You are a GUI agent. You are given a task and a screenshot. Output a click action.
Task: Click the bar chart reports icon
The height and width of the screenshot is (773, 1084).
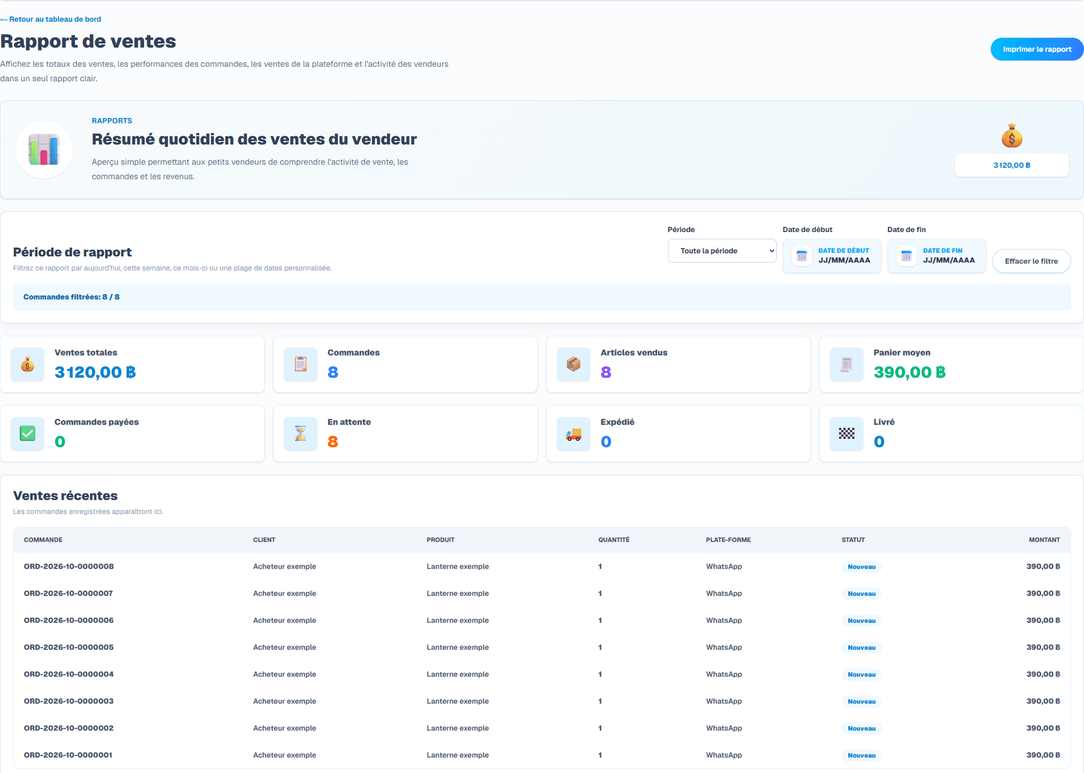point(44,150)
